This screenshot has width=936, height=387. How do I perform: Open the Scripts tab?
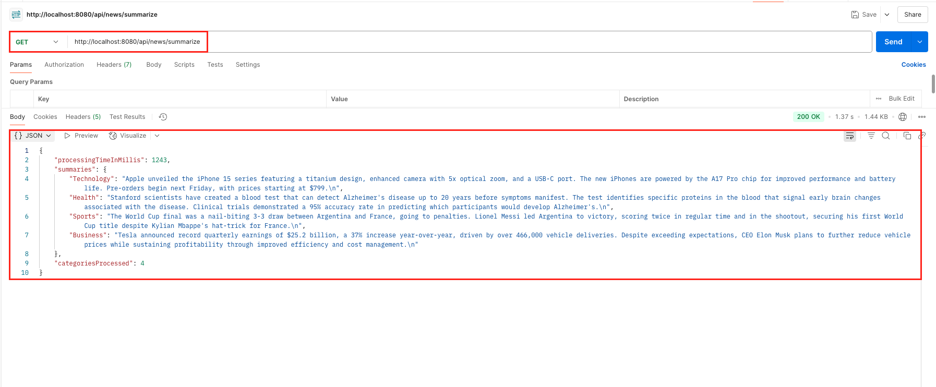[184, 65]
